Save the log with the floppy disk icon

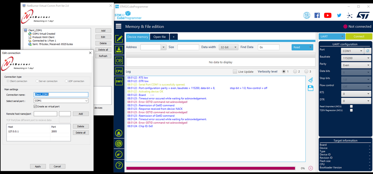[x=310, y=88]
